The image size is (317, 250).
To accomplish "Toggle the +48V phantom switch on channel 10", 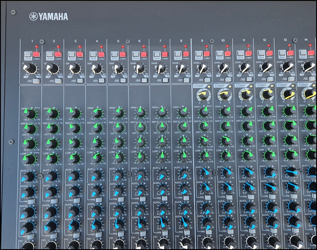I will click(228, 54).
